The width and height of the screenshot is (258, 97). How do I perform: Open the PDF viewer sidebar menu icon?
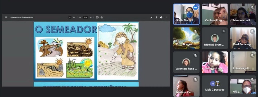[x=6, y=17]
